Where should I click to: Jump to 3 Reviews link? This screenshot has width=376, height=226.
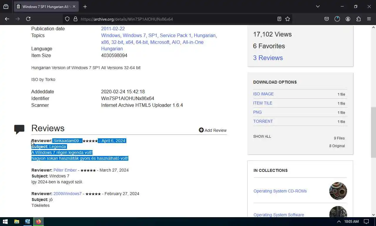(x=268, y=58)
